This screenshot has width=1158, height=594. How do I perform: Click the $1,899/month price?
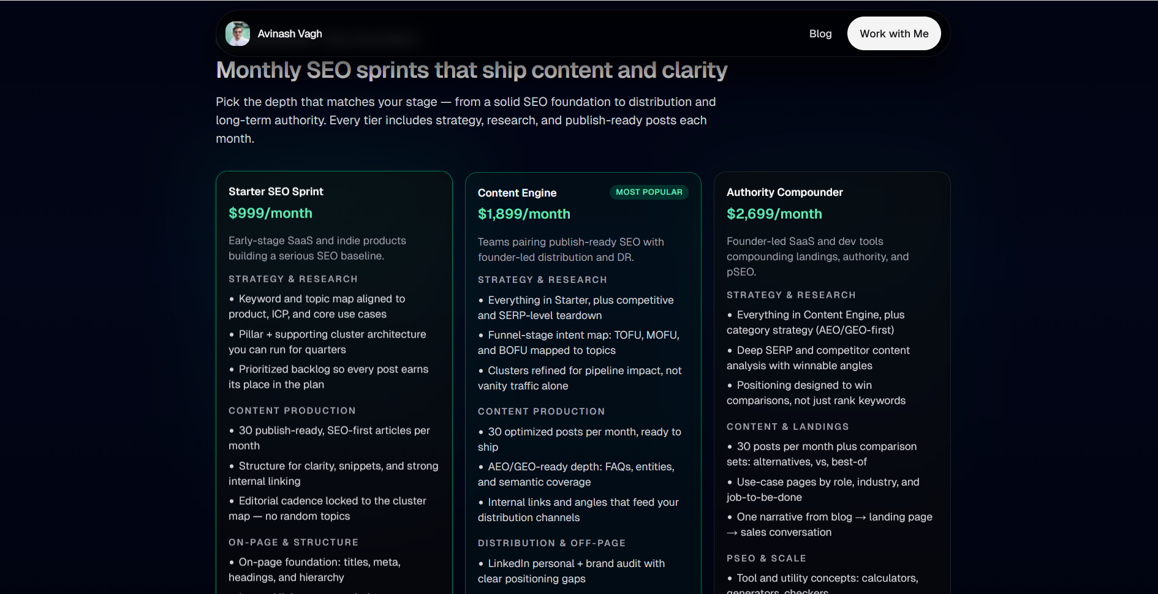[x=523, y=214]
